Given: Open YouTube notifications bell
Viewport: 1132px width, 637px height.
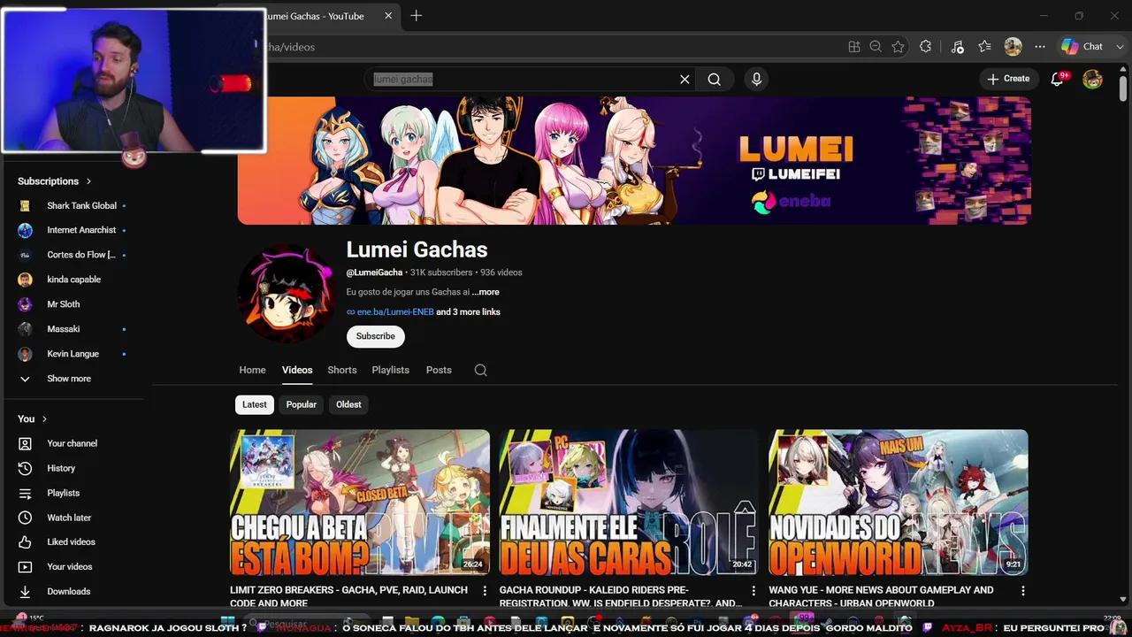Looking at the screenshot, I should pyautogui.click(x=1057, y=79).
